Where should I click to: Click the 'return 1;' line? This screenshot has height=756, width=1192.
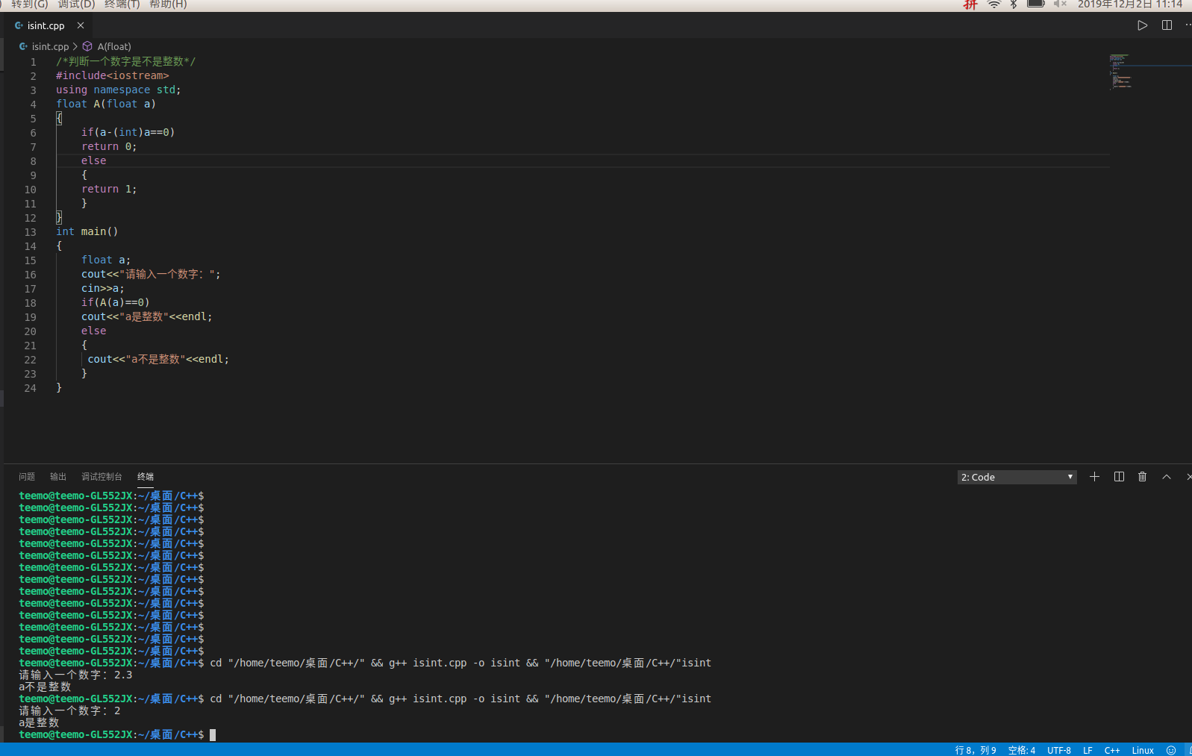(x=109, y=189)
